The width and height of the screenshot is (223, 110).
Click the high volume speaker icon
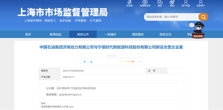(139, 62)
